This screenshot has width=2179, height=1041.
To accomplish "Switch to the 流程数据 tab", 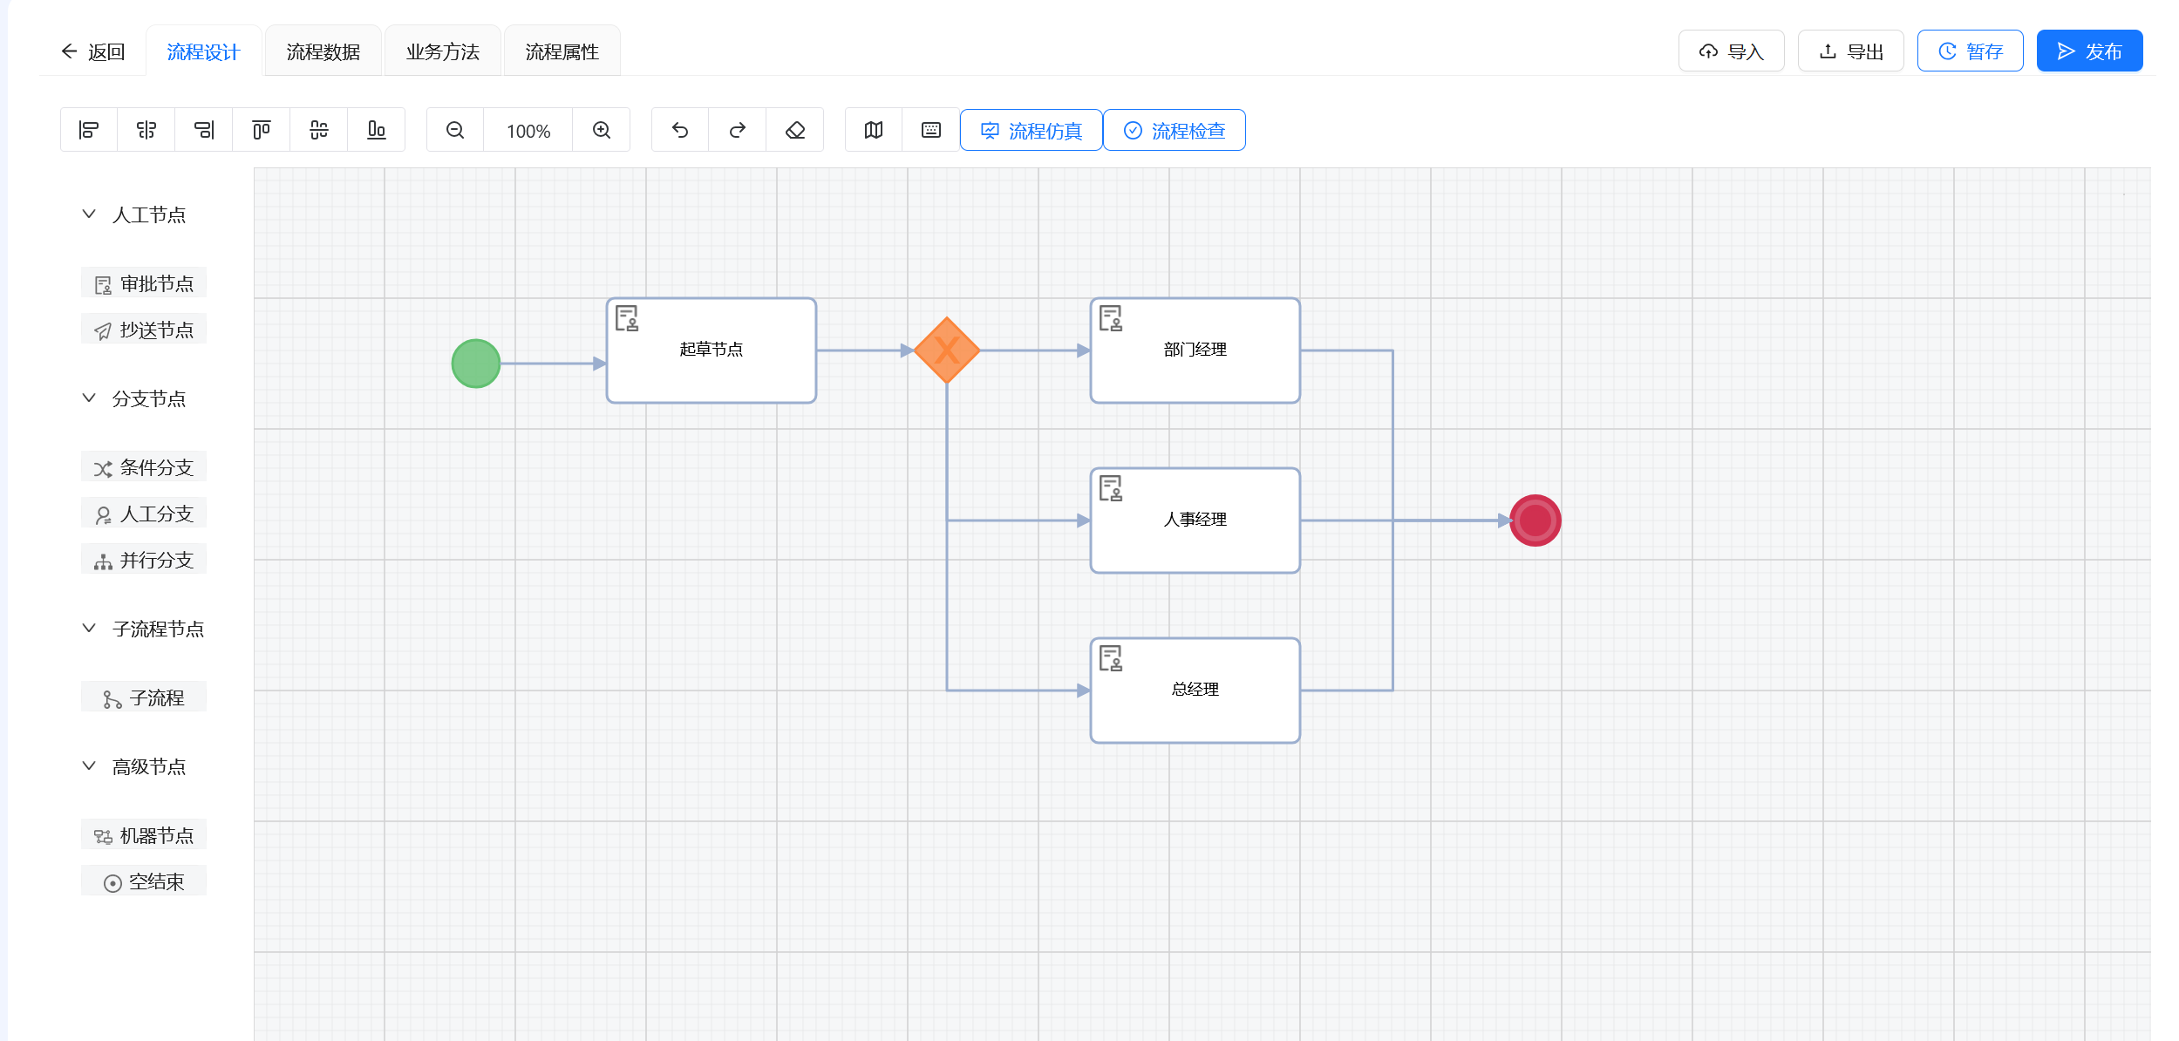I will [x=323, y=51].
